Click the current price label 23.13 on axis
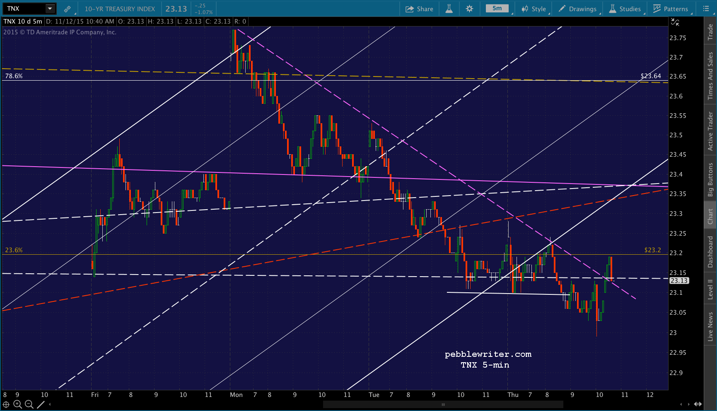 [x=679, y=281]
